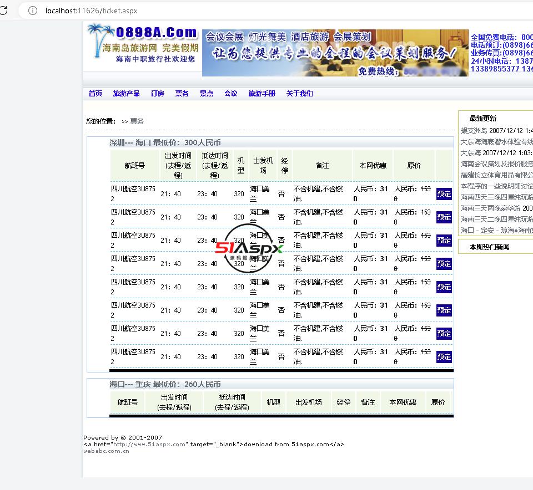Click 预定 button in the last flight row
The width and height of the screenshot is (533, 490).
pos(444,357)
